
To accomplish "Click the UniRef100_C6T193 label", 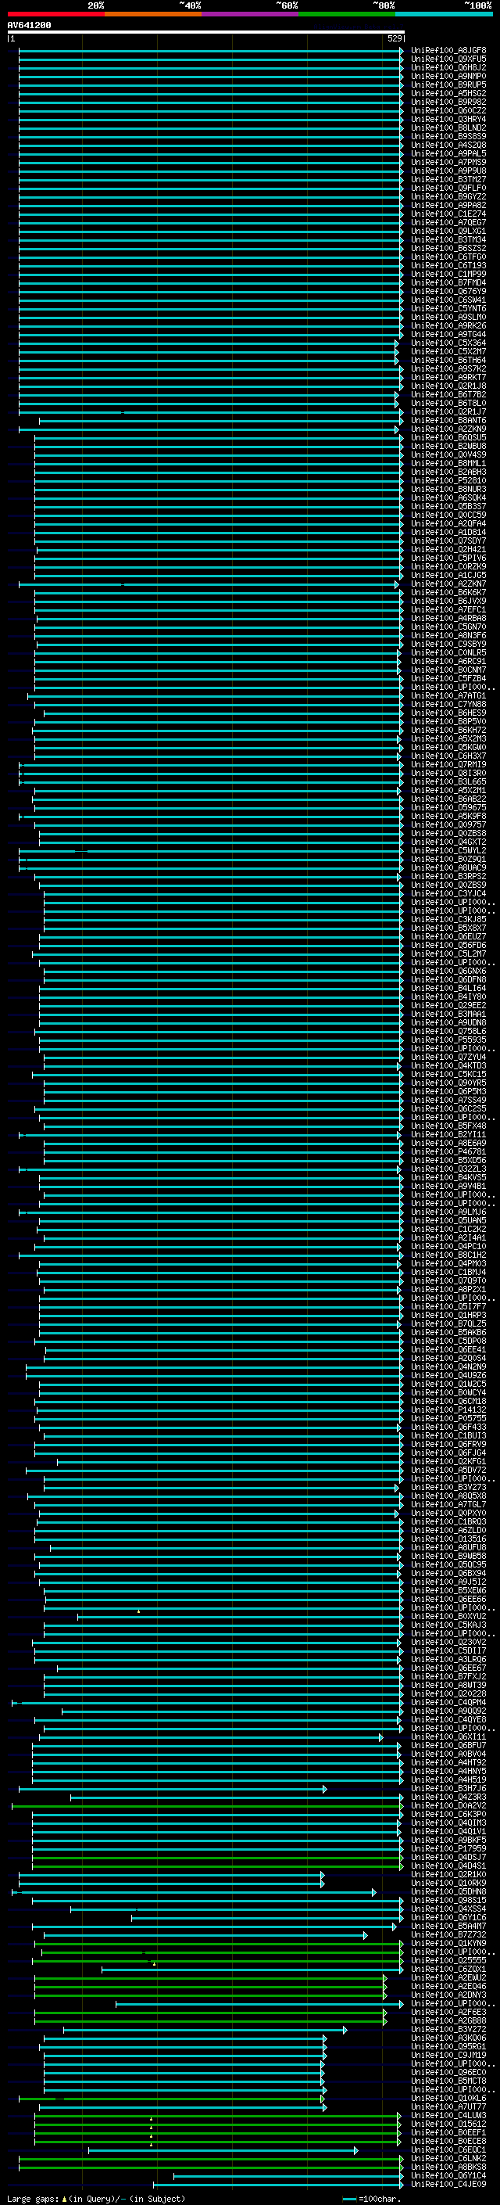I will coord(448,265).
